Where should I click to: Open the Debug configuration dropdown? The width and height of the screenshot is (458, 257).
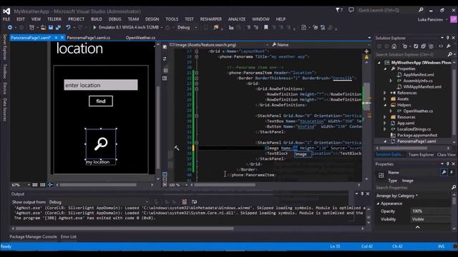pos(196,27)
